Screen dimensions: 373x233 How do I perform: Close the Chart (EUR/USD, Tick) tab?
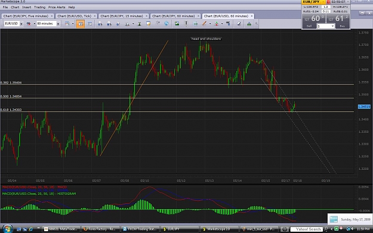point(95,16)
